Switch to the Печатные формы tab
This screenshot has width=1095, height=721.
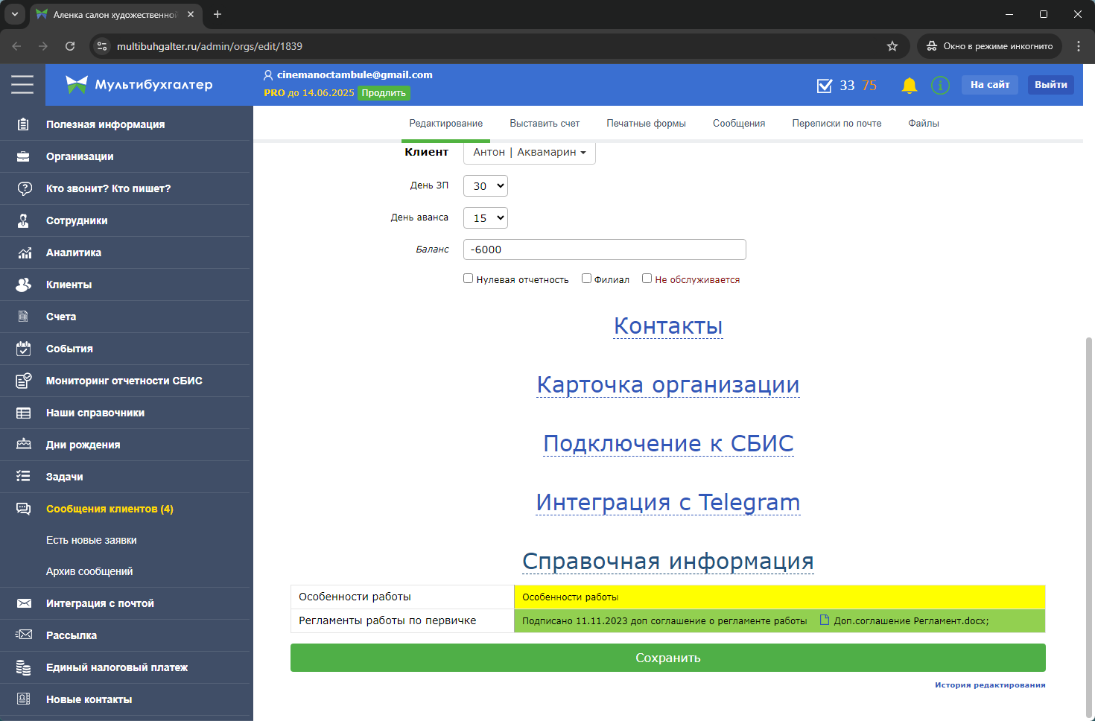(x=646, y=124)
